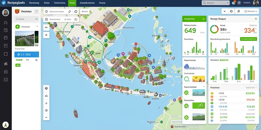
Task: Open the dropdown arrow in top search box
Action: point(228,3)
